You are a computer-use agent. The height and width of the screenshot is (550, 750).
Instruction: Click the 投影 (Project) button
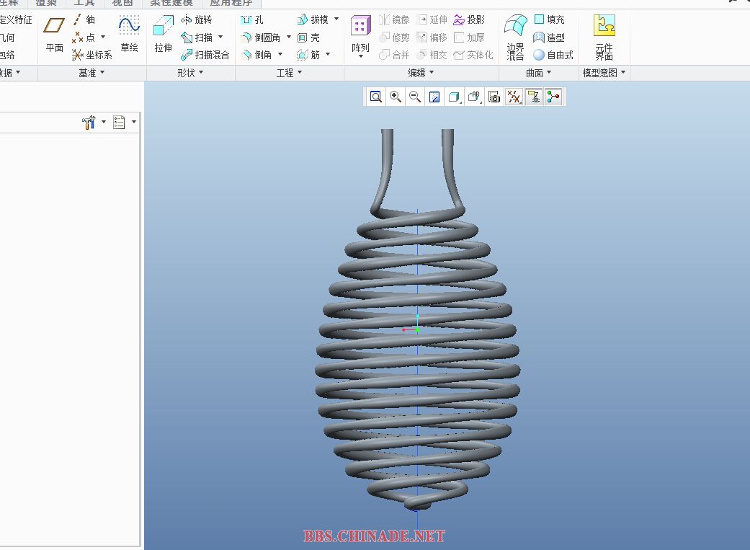[x=469, y=19]
